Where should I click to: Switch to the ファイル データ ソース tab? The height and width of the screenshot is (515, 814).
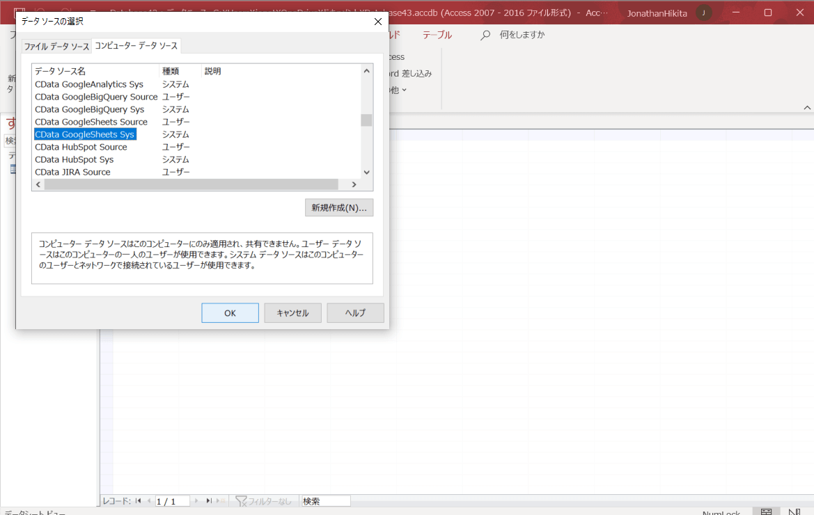[x=56, y=46]
